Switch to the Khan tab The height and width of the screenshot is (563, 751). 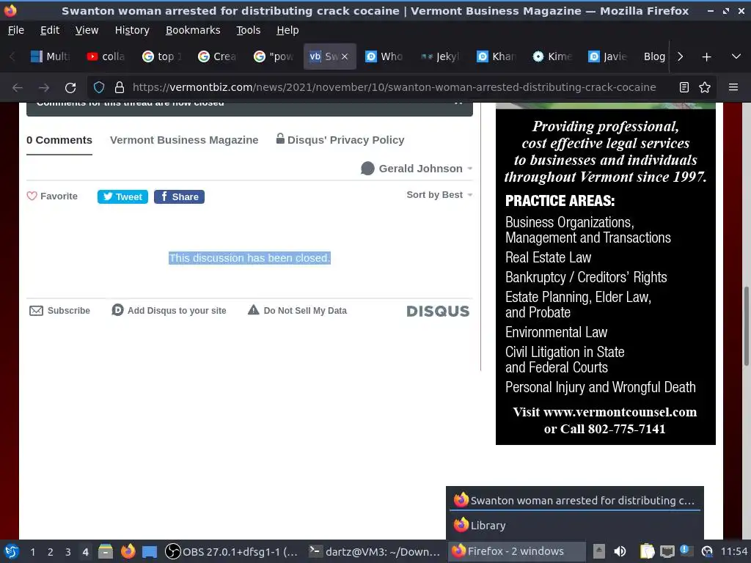pyautogui.click(x=496, y=56)
